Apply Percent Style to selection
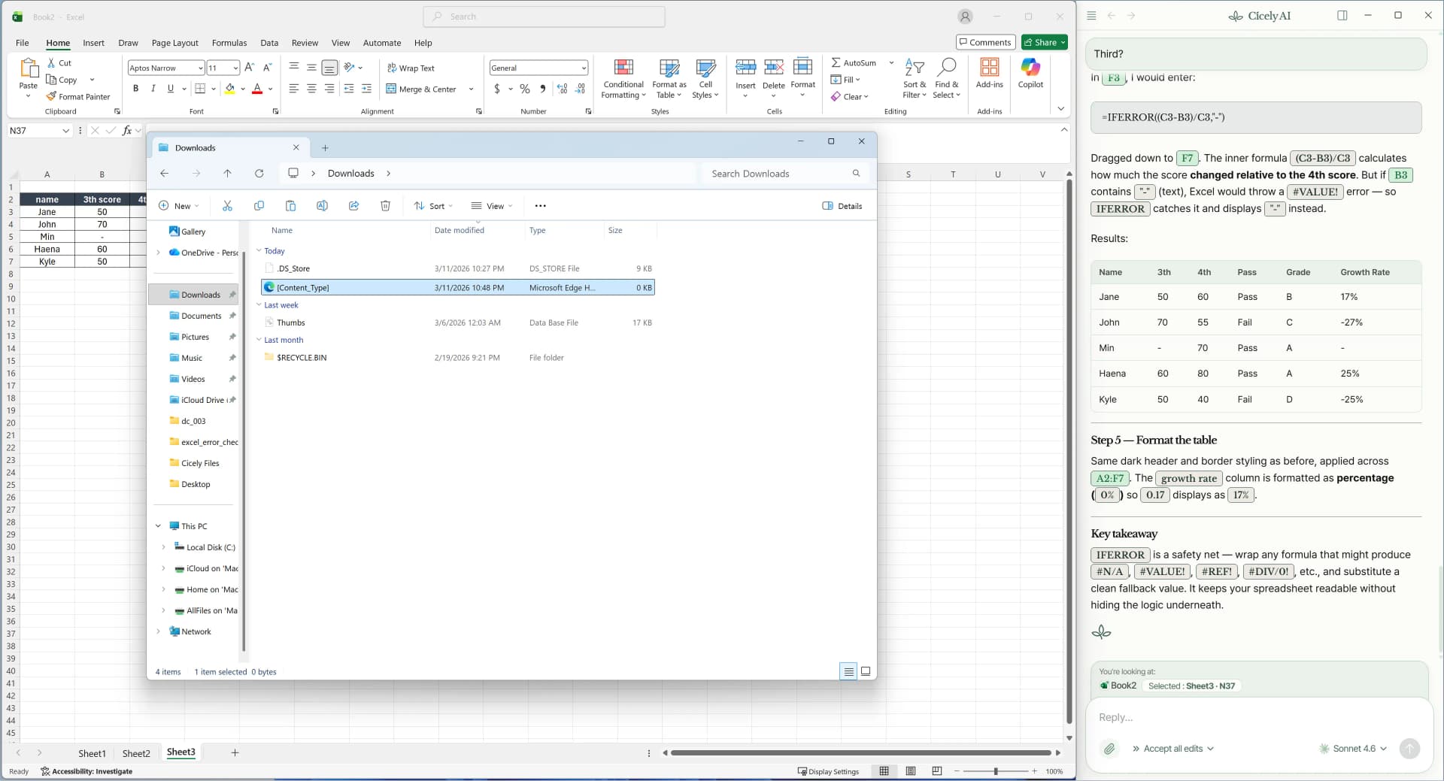 pos(524,89)
